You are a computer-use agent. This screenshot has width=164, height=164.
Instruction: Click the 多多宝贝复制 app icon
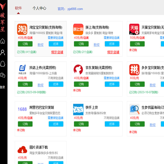(x=134, y=70)
